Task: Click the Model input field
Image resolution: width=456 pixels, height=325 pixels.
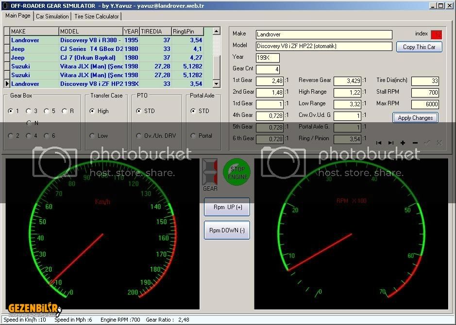Action: 324,46
